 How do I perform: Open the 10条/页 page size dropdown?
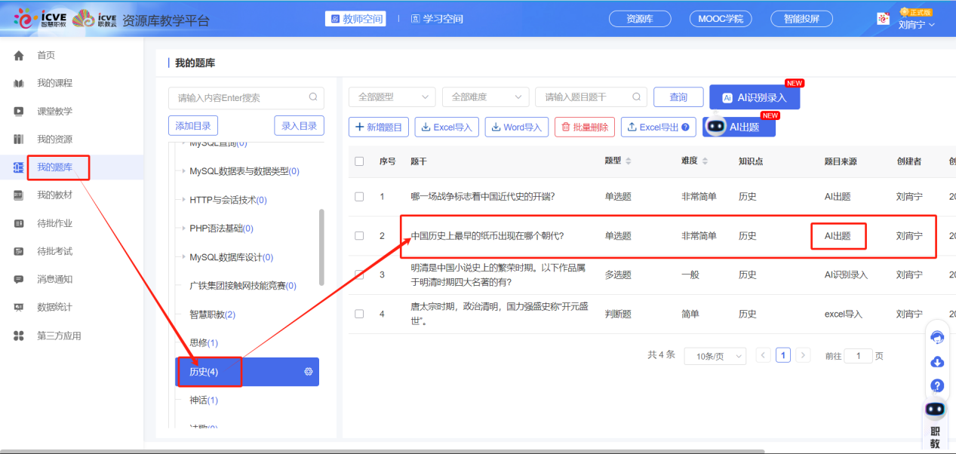(715, 354)
